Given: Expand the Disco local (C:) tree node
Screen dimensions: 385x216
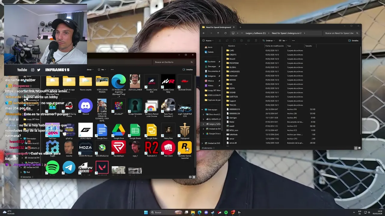Looking at the screenshot, I should pyautogui.click(x=204, y=114).
